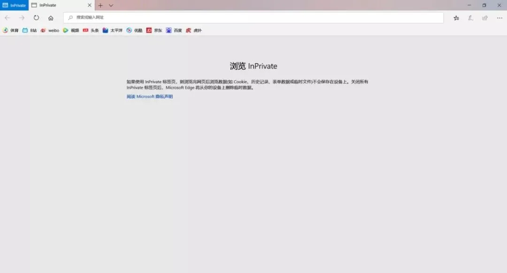Image resolution: width=507 pixels, height=273 pixels.
Task: Open the 视频 favorite site
Action: pyautogui.click(x=71, y=30)
